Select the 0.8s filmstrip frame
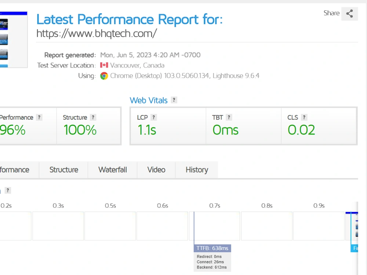Screen dimensions: 367x275 [267, 226]
